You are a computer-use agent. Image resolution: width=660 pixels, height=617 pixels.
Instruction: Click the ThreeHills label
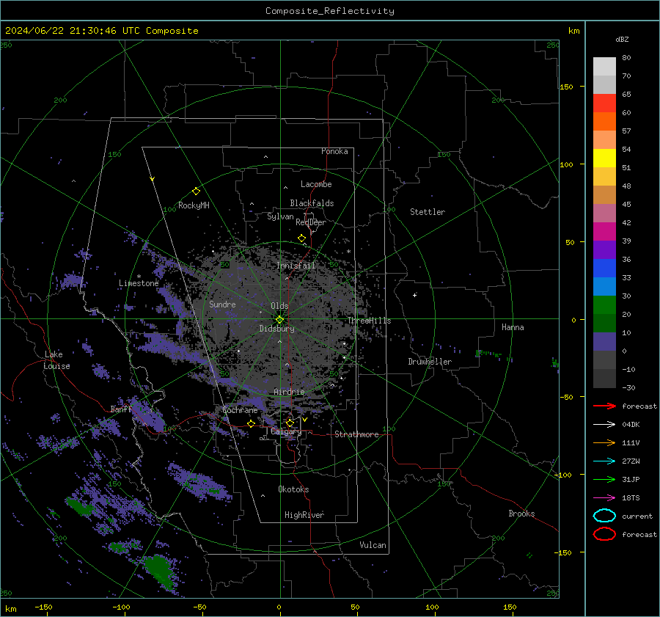[x=369, y=321]
